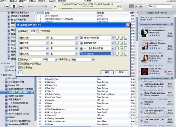Open the 任何 match-type dropdown
The width and height of the screenshot is (176, 127).
(34, 31)
